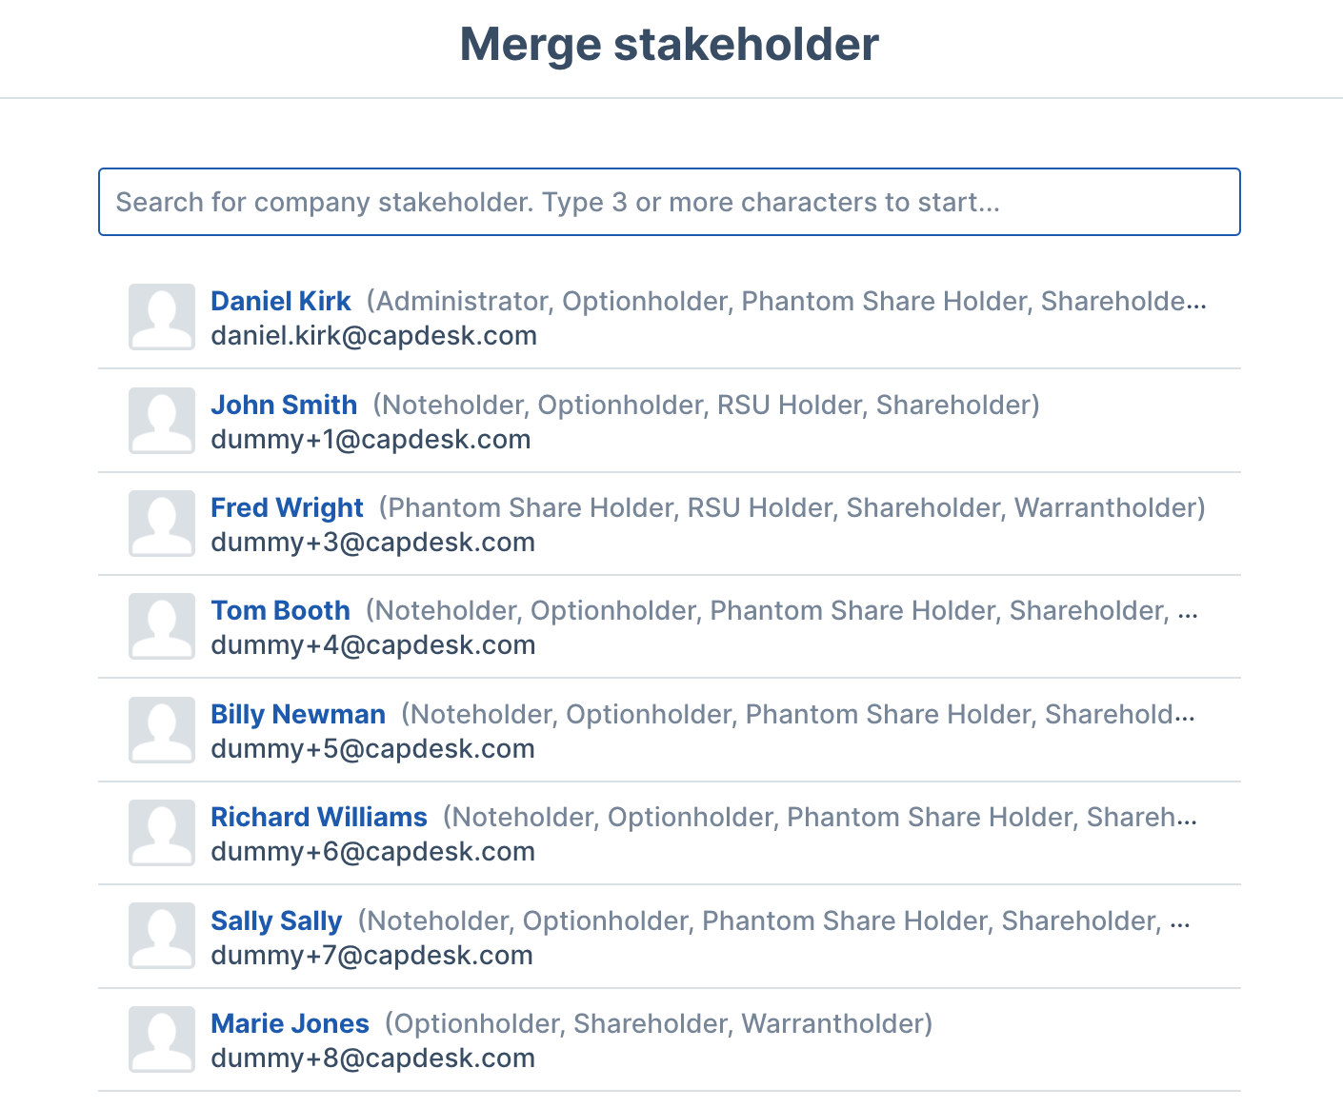Screen dimensions: 1343x1108
Task: Click Sally Sally's avatar image
Action: [x=162, y=936]
